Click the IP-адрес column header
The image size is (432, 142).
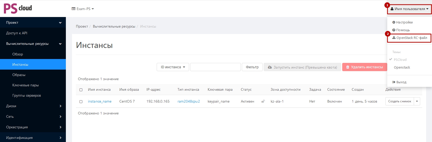pos(153,90)
